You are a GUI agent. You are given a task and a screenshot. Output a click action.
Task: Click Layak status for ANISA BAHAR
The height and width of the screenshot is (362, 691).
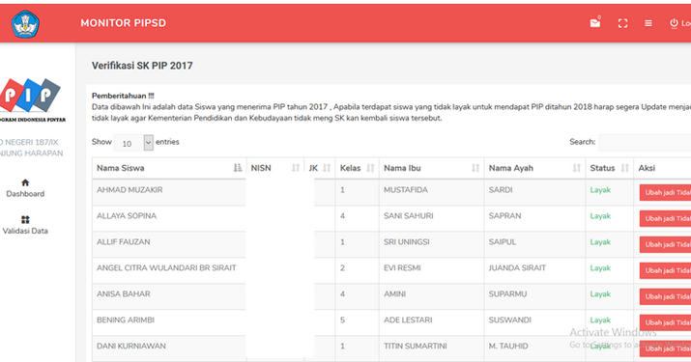point(600,293)
